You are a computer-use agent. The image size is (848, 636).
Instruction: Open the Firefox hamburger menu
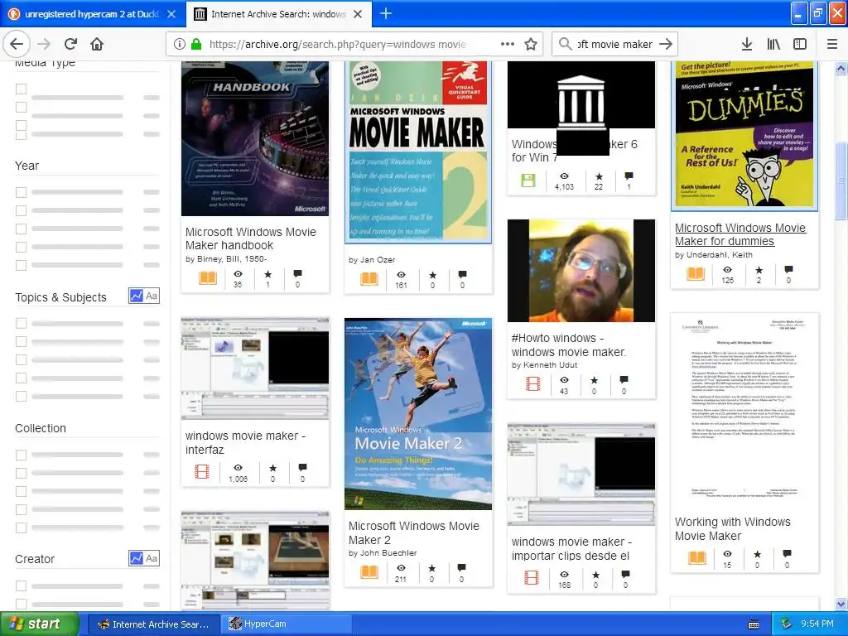pyautogui.click(x=832, y=45)
